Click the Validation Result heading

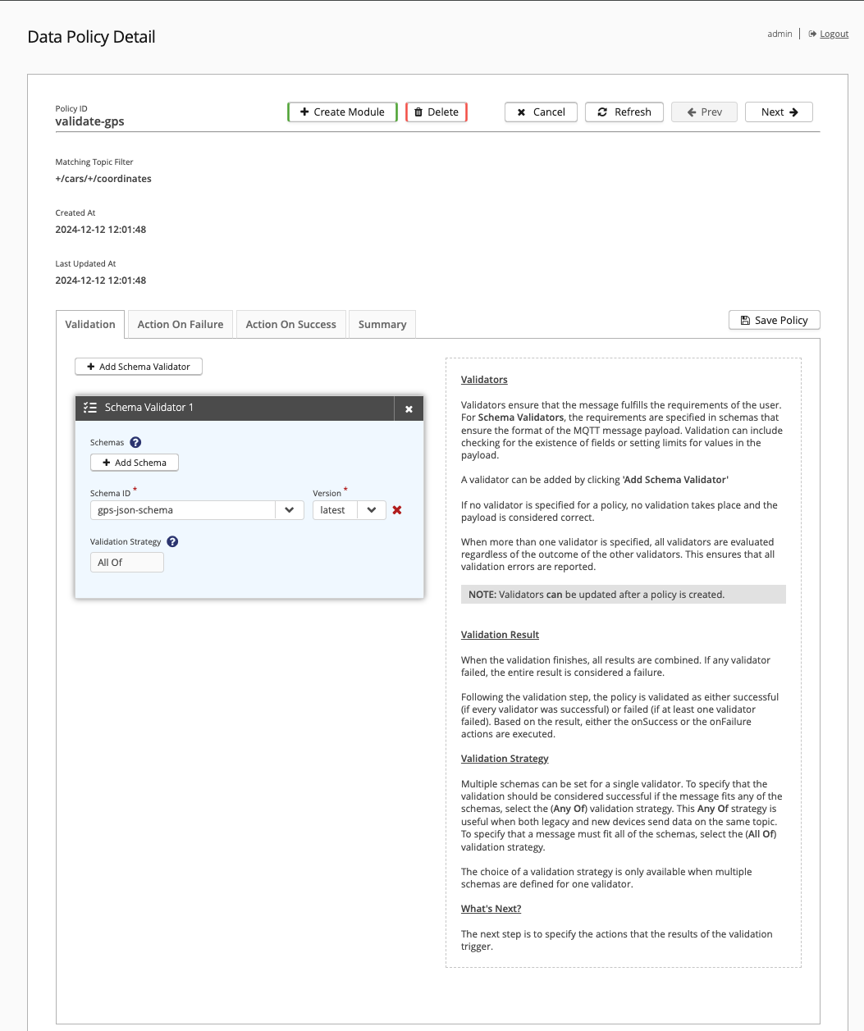coord(500,635)
